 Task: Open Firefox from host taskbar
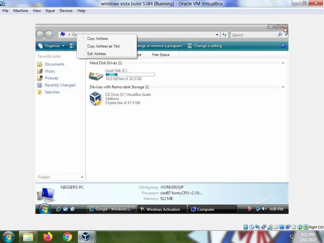(48, 237)
